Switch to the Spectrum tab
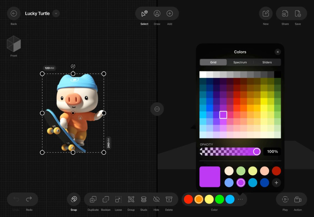The image size is (314, 217). [240, 62]
